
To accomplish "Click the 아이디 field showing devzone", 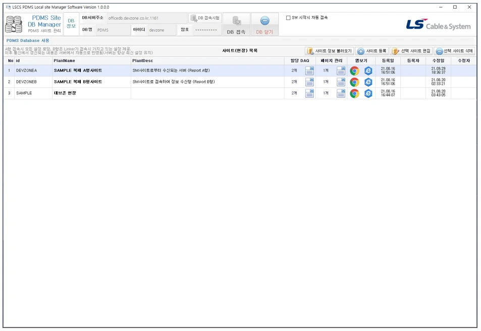I will [x=162, y=30].
